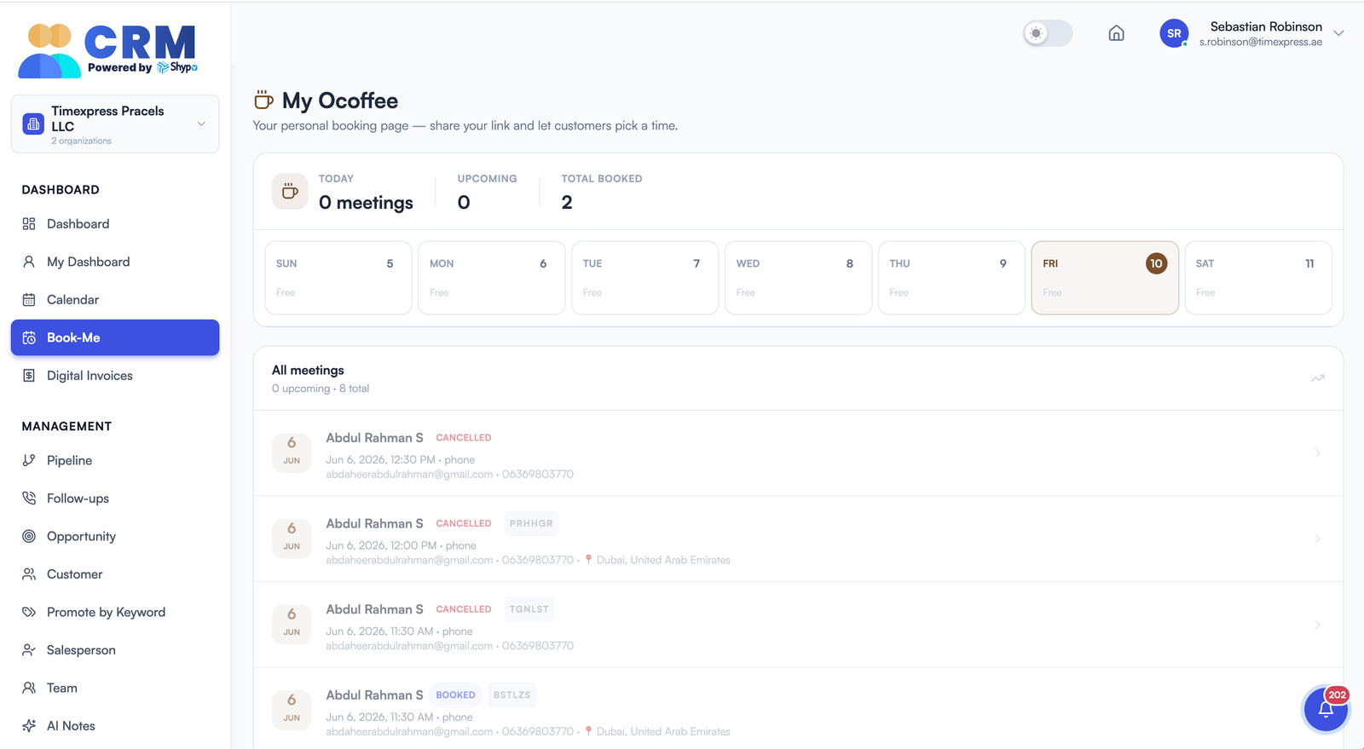Open Digital Invoices in the sidebar

pyautogui.click(x=115, y=376)
